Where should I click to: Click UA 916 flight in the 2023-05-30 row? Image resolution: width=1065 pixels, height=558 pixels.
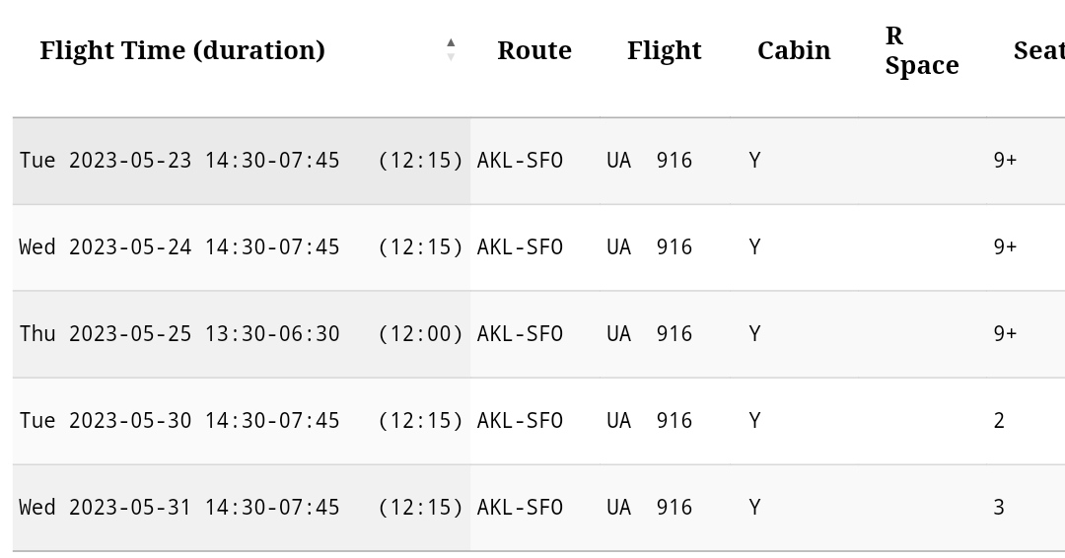(649, 421)
